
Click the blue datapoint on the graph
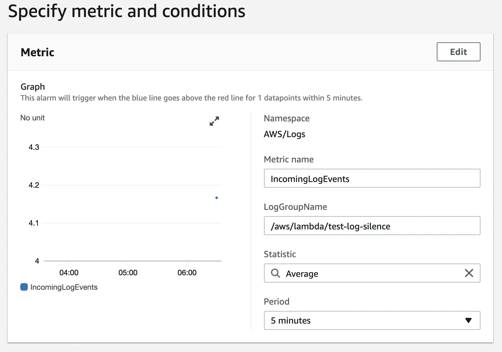tap(216, 198)
